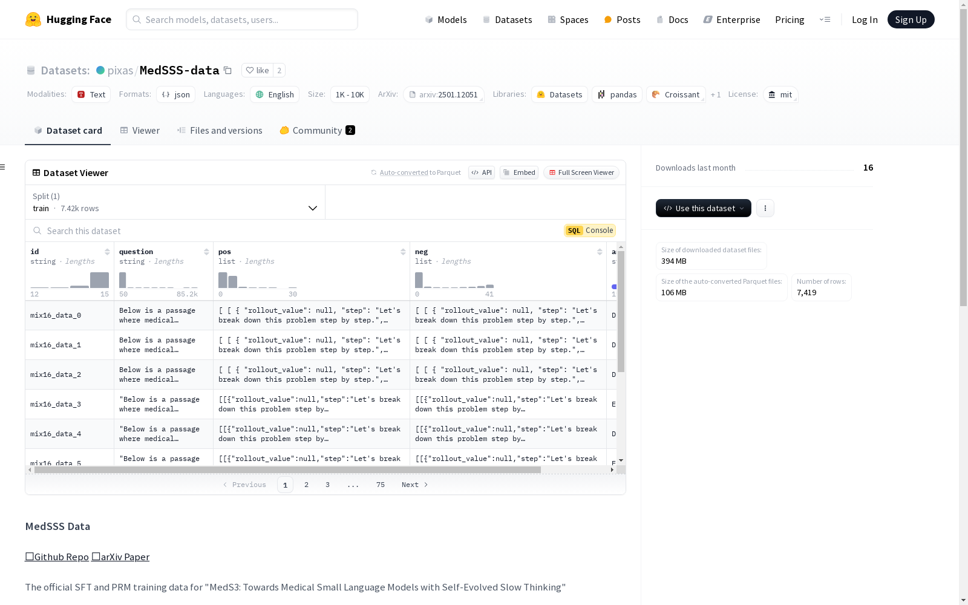The image size is (968, 605).
Task: Open Spaces in the top navigation
Action: click(567, 19)
